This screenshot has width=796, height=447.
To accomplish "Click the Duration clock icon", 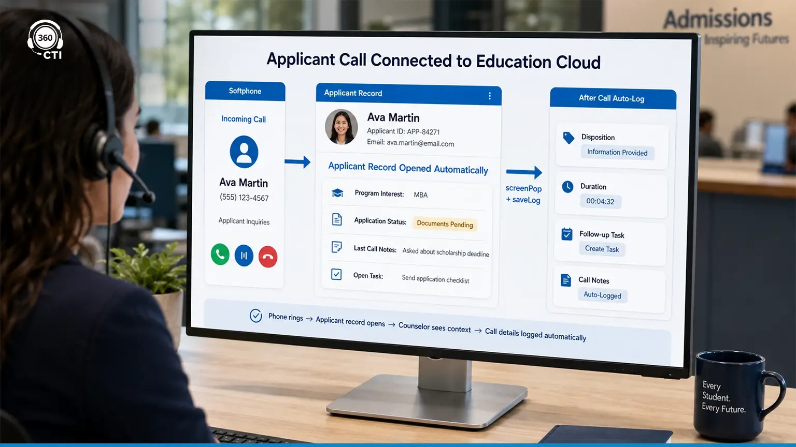I will (568, 187).
